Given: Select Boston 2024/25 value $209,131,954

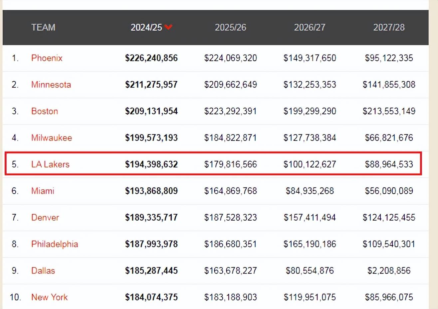Looking at the screenshot, I should [x=151, y=111].
